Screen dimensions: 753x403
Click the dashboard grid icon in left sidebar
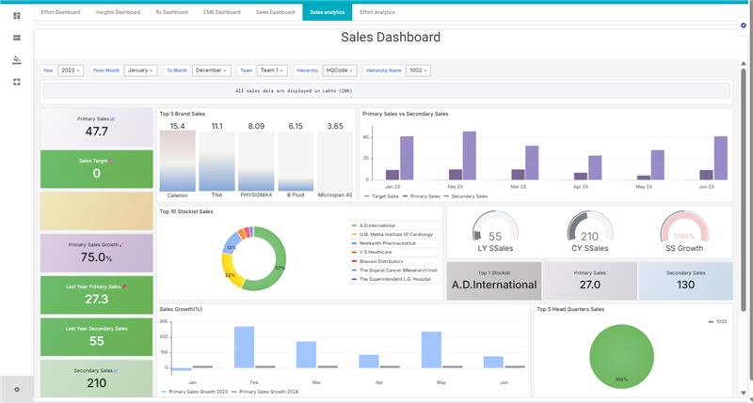click(x=16, y=15)
